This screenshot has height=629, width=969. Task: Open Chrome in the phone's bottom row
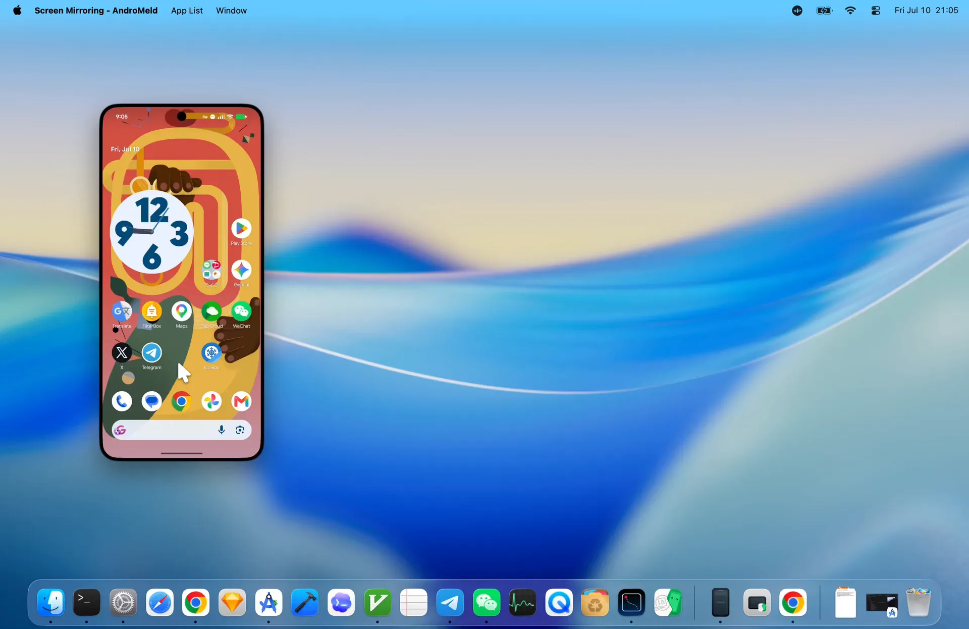click(x=181, y=401)
